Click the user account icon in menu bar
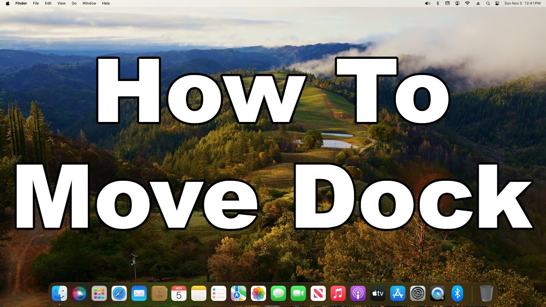Image resolution: width=546 pixels, height=307 pixels. pyautogui.click(x=457, y=3)
